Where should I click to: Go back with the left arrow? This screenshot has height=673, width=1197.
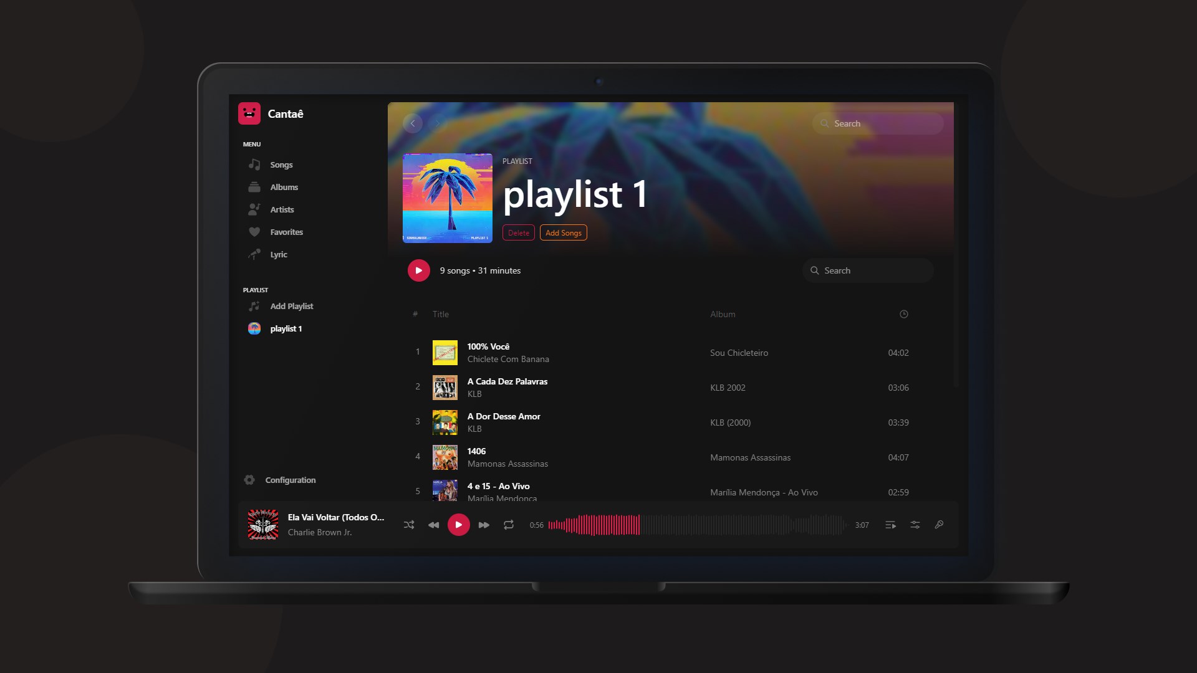click(x=413, y=123)
